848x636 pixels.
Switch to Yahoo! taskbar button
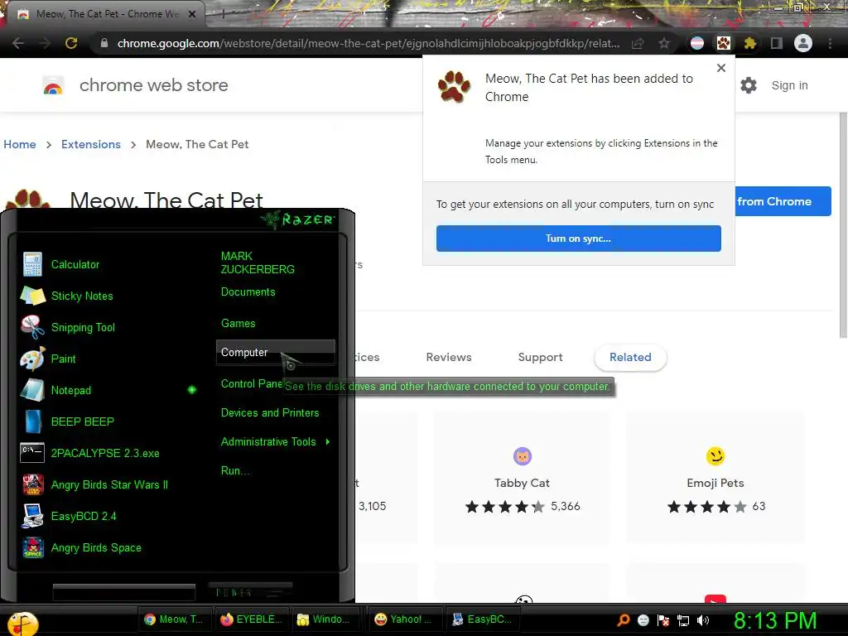tap(404, 619)
